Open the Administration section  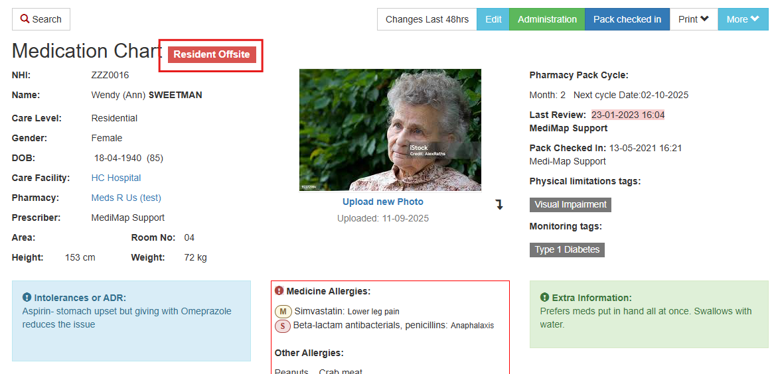pos(547,19)
